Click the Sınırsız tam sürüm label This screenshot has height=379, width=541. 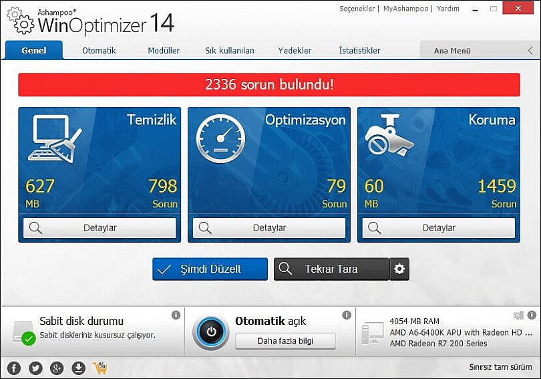click(x=501, y=367)
